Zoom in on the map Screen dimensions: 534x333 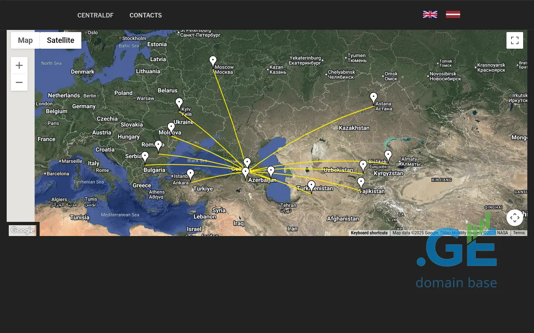coord(19,65)
